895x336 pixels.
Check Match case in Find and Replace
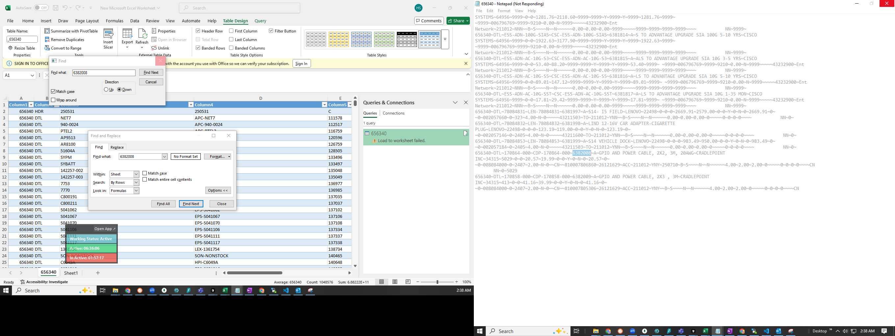point(144,173)
